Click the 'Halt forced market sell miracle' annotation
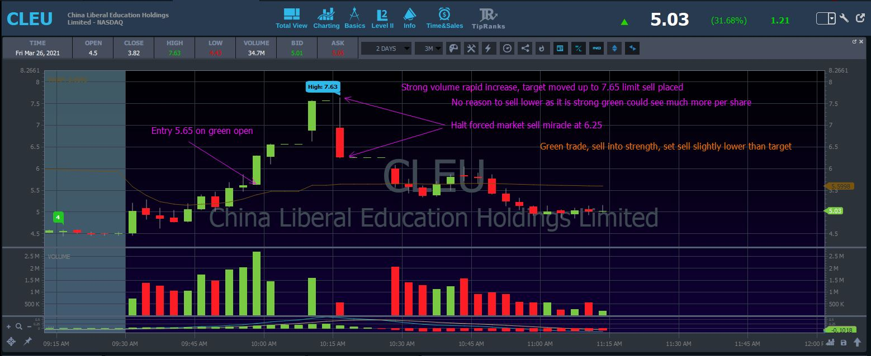 [x=527, y=126]
